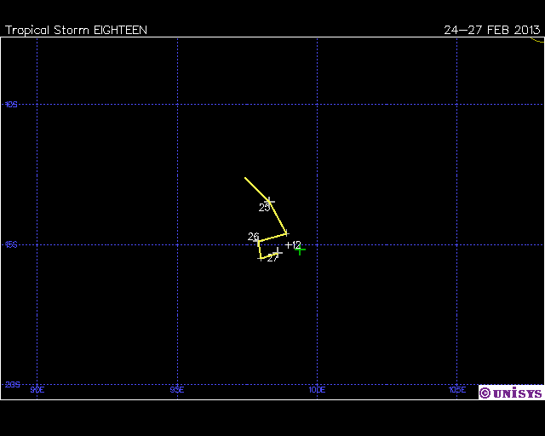Image resolution: width=545 pixels, height=436 pixels.
Task: Select the day 26 track label
Action: click(253, 237)
